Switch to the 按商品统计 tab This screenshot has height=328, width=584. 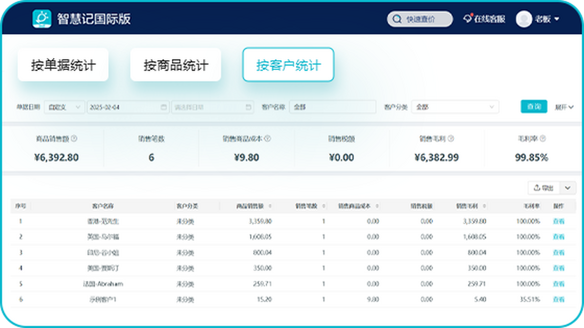176,65
